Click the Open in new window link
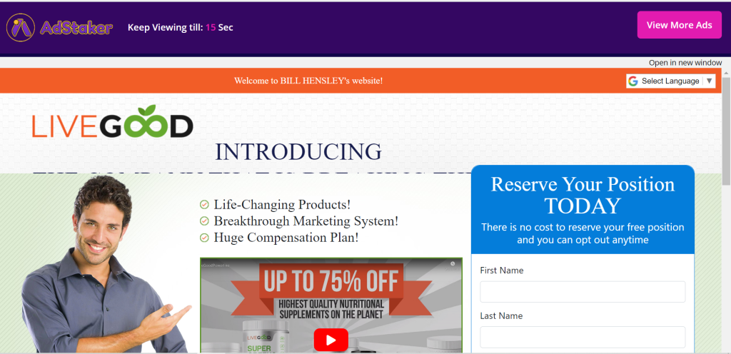The width and height of the screenshot is (731, 354). pyautogui.click(x=685, y=62)
